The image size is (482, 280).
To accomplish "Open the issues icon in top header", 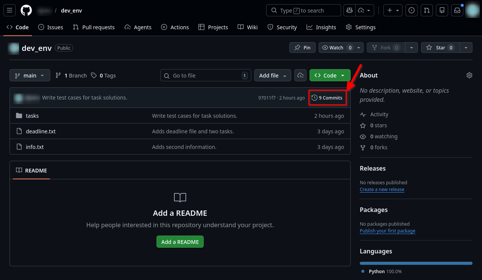I will 411,10.
